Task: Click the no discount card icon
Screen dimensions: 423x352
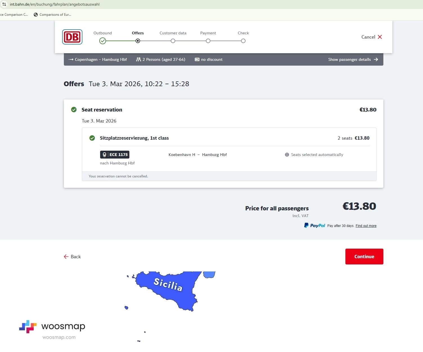Action: [x=197, y=59]
